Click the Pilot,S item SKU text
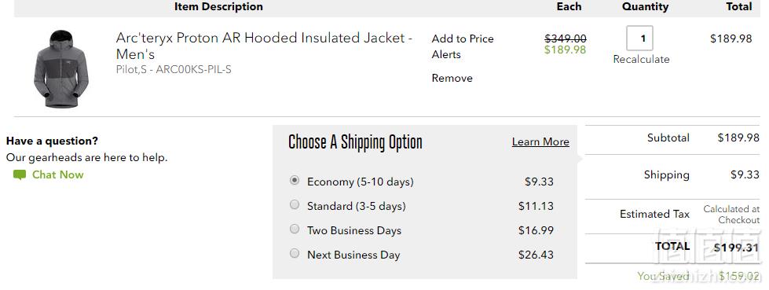This screenshot has height=290, width=769. pyautogui.click(x=174, y=69)
